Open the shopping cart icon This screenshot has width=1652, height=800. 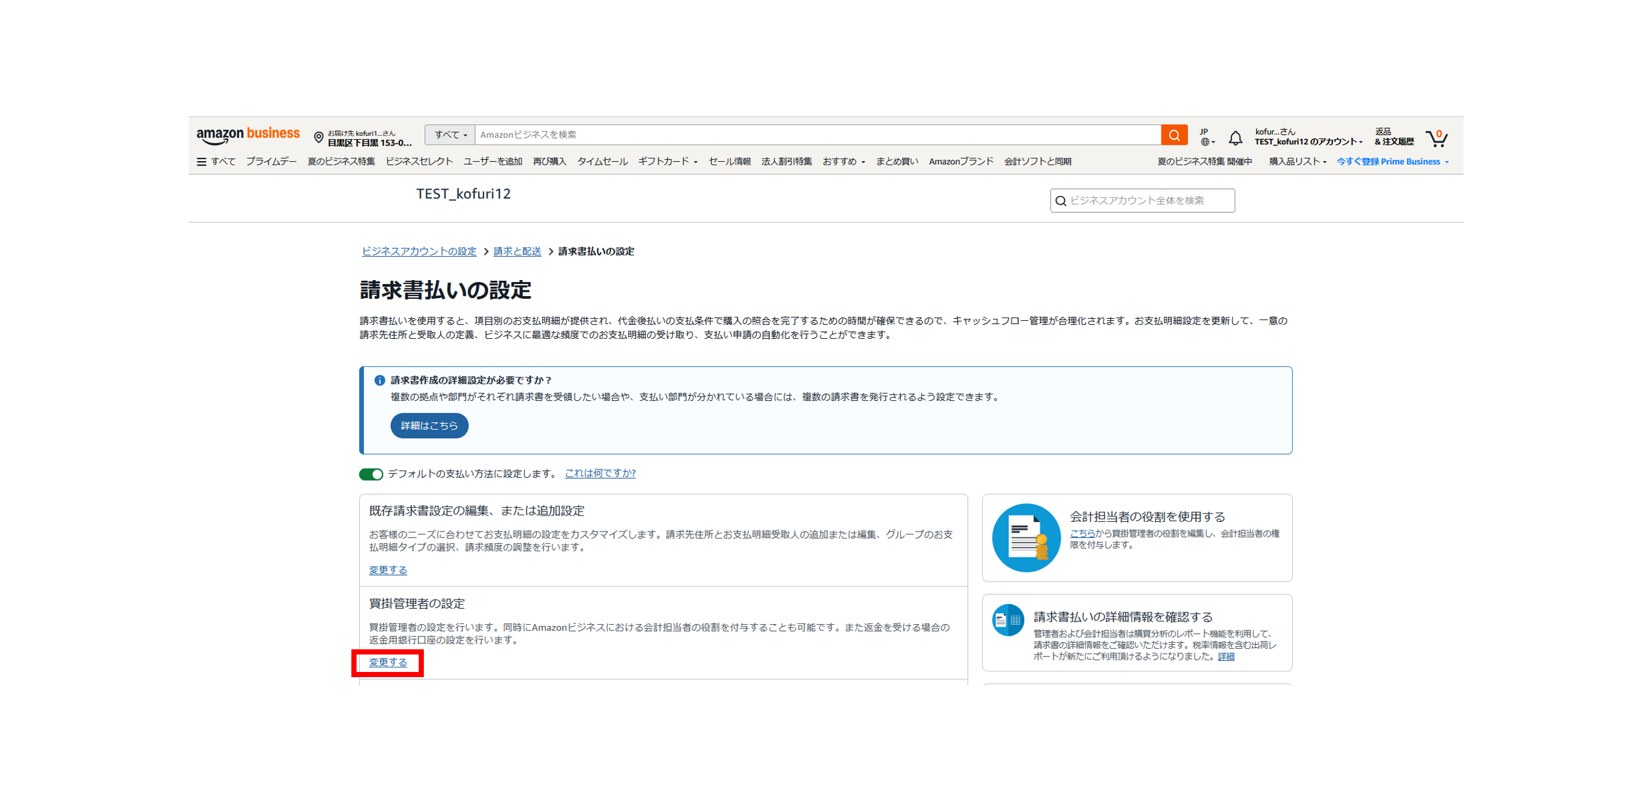(x=1436, y=137)
